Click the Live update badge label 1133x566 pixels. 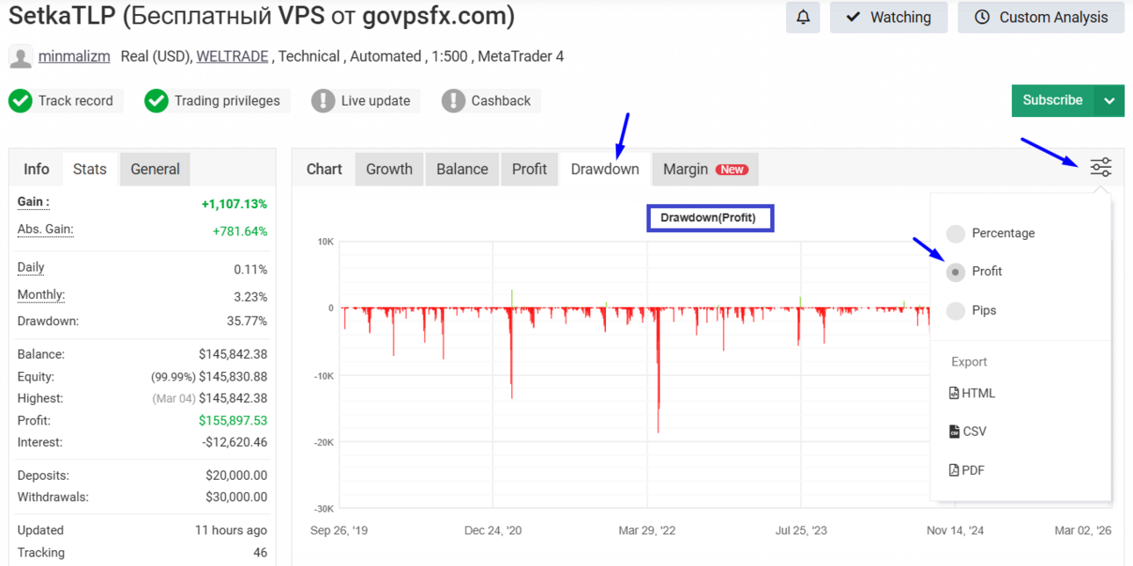pyautogui.click(x=375, y=101)
